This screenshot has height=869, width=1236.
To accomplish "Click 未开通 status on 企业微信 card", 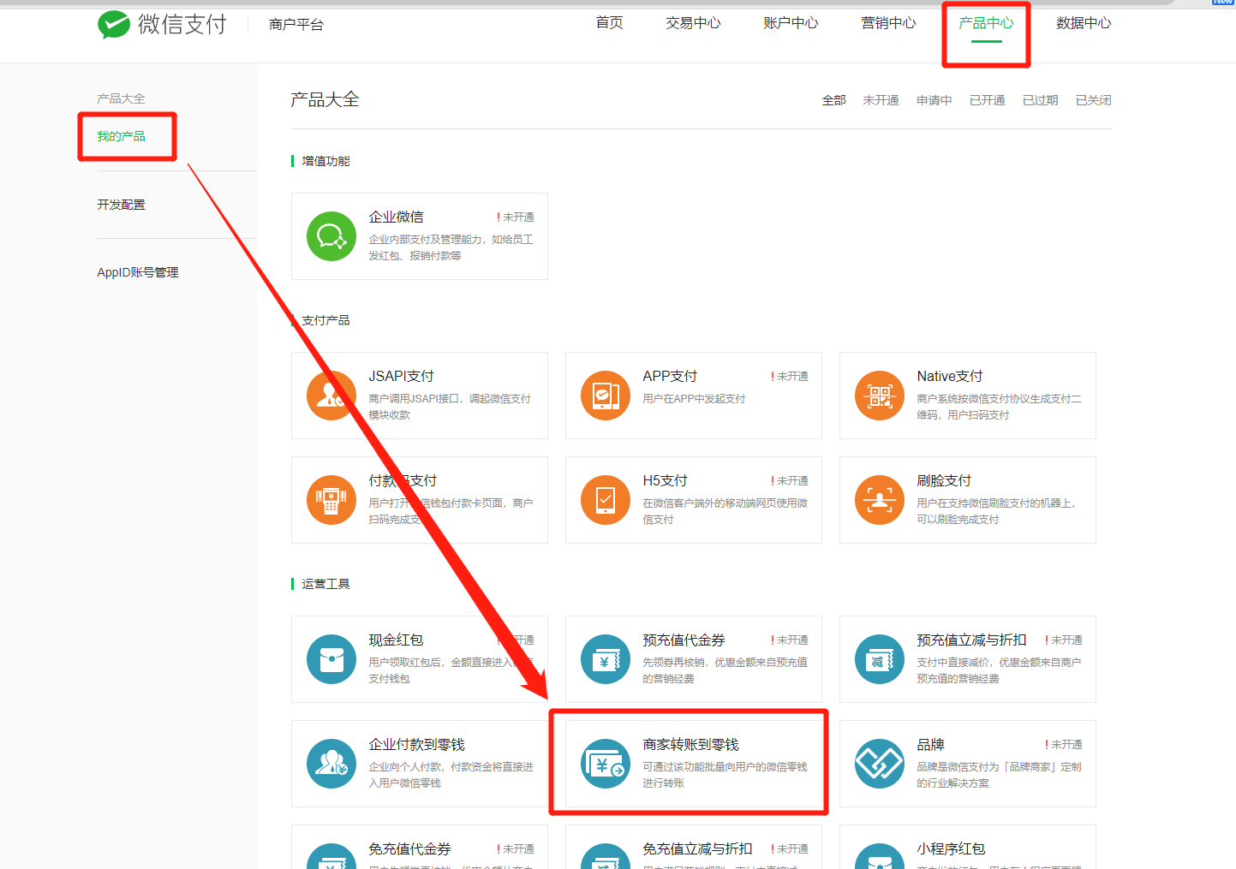I will point(516,217).
